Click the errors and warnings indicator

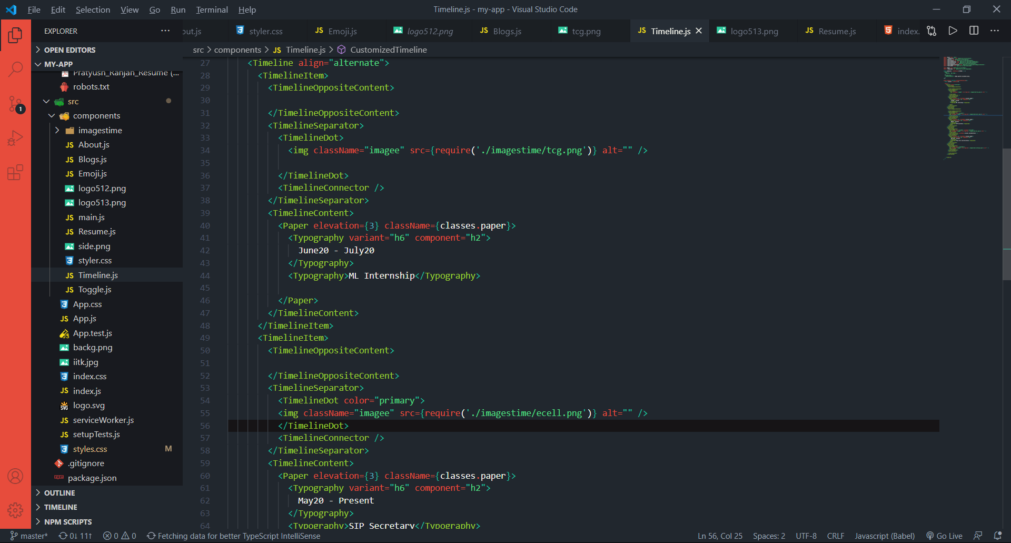point(119,536)
